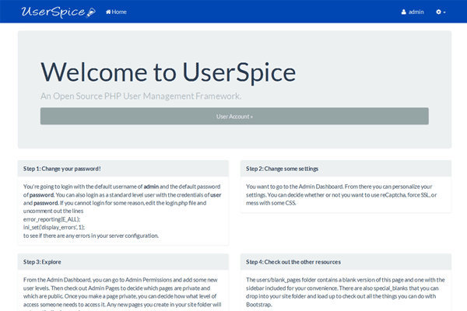
Task: Click the user silhouette icon beside admin
Action: [403, 12]
